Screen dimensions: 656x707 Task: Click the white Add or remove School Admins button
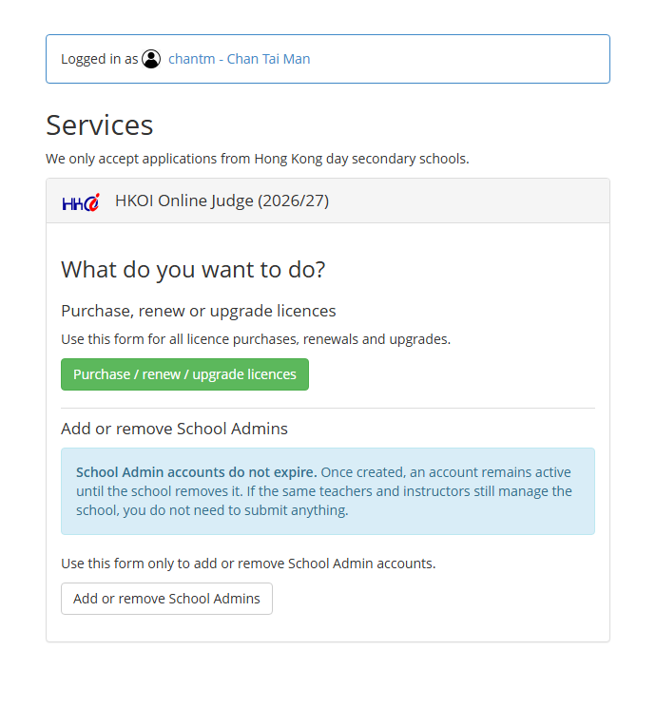[167, 599]
